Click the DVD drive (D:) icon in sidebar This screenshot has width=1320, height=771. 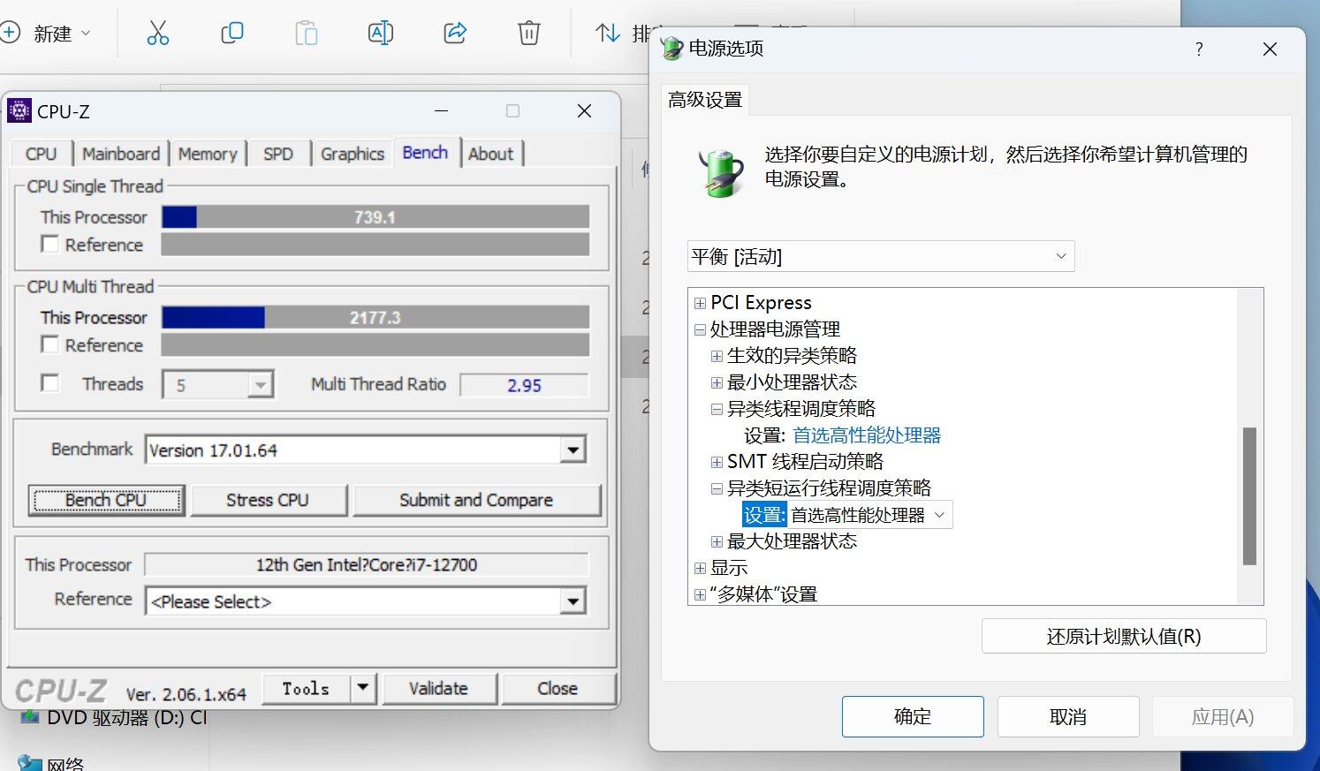pos(30,716)
